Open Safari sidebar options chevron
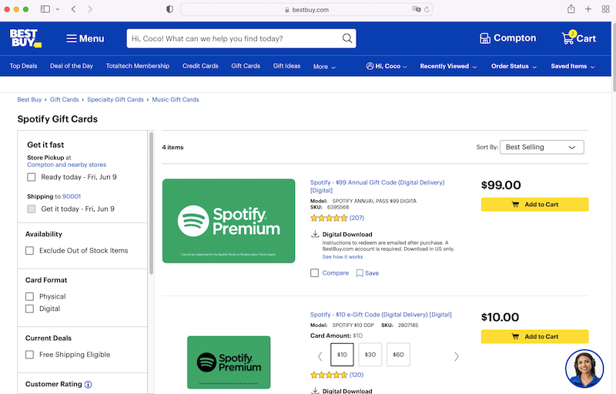Image resolution: width=616 pixels, height=394 pixels. (x=57, y=9)
